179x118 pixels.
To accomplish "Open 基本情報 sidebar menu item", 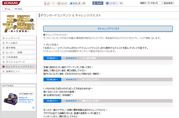I will [x=18, y=48].
